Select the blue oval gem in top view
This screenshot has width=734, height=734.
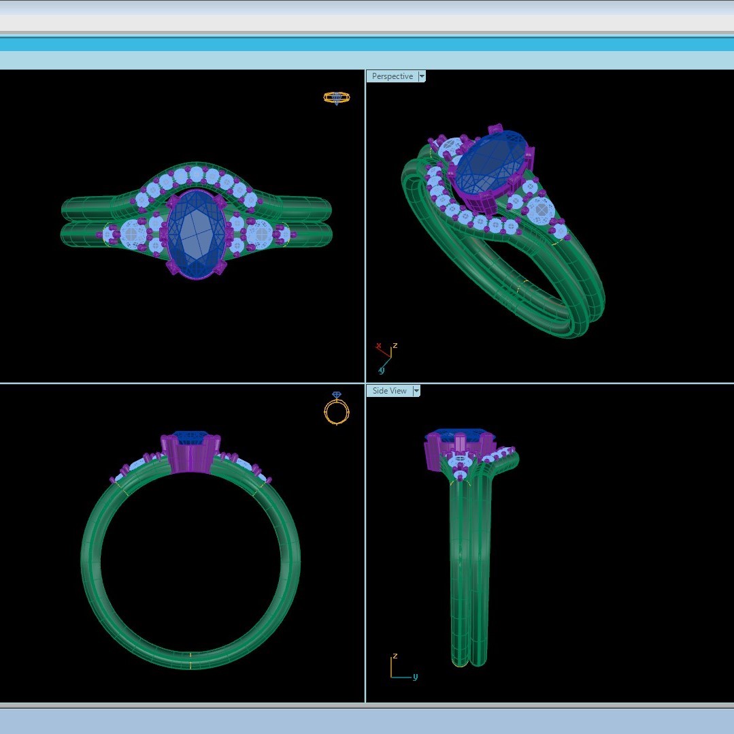(197, 234)
